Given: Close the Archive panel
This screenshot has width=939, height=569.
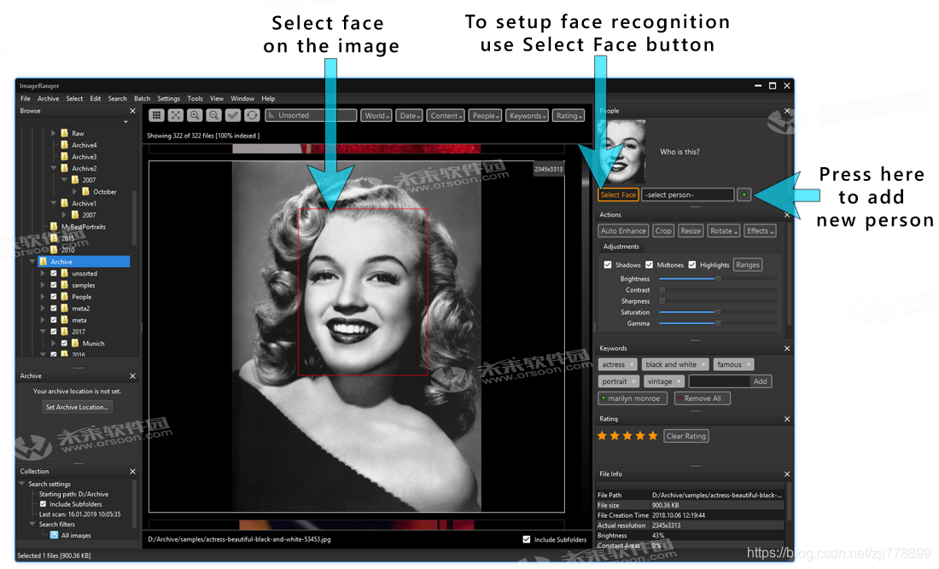Looking at the screenshot, I should (x=132, y=375).
